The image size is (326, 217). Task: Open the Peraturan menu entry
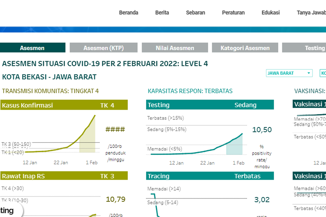pos(233,12)
